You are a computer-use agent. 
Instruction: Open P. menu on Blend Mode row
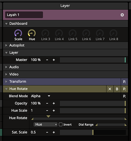point(124,96)
